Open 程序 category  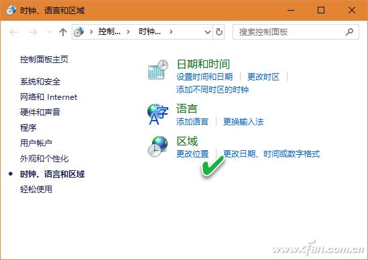coord(28,127)
